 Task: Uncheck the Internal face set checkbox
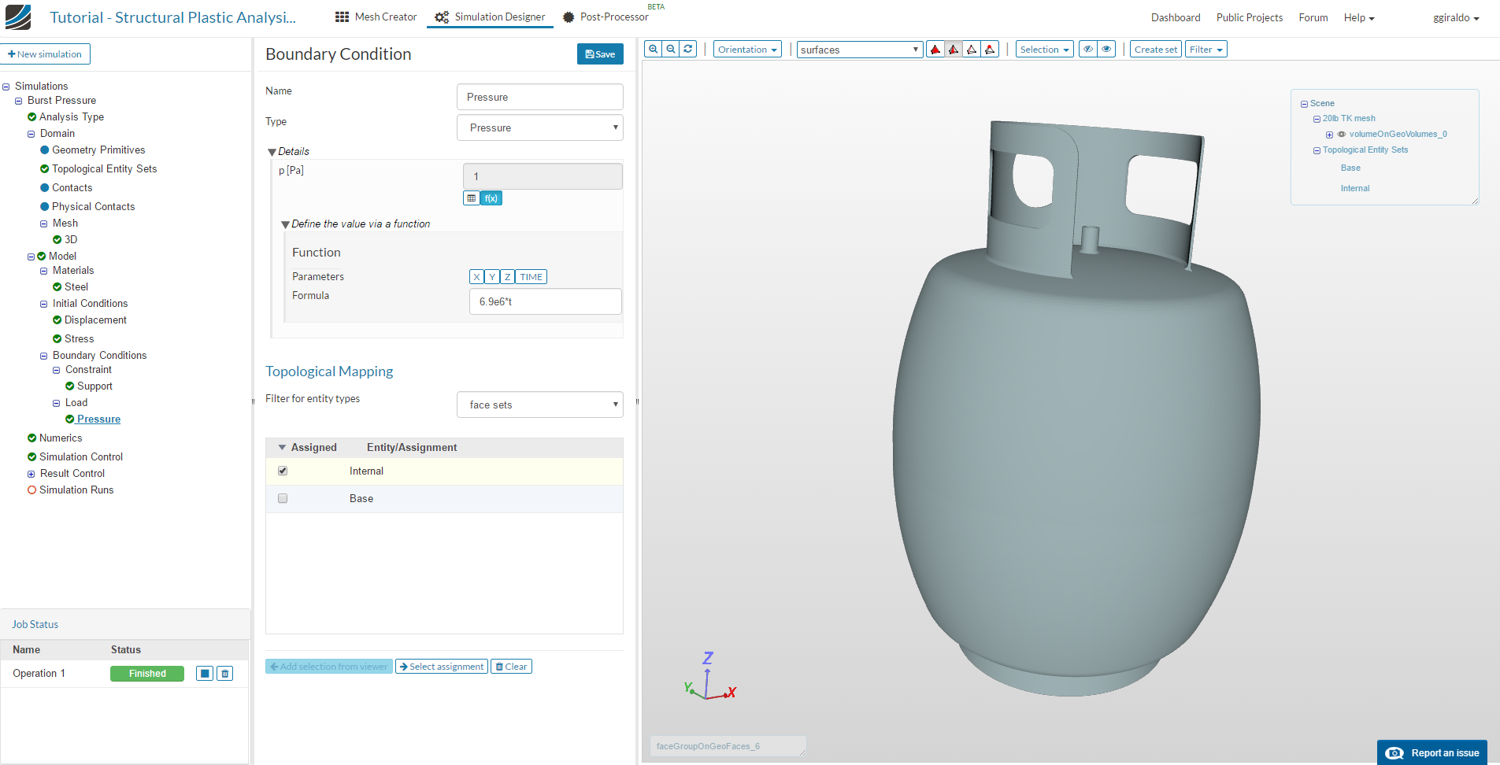(283, 471)
